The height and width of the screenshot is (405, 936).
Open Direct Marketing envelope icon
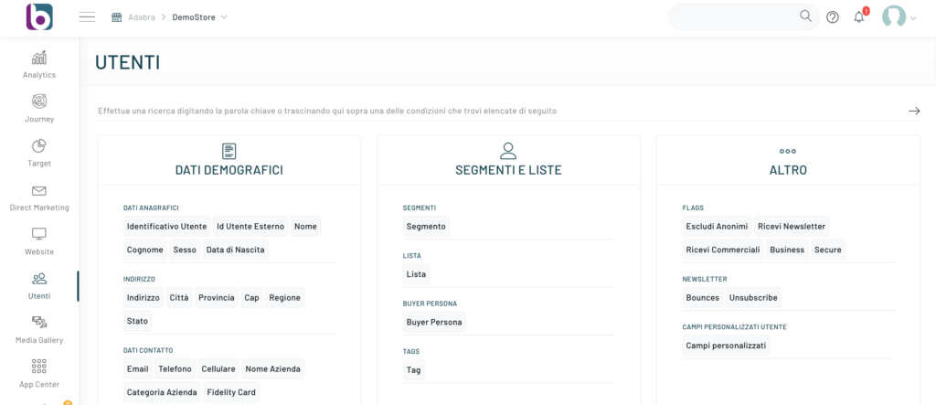coord(39,191)
